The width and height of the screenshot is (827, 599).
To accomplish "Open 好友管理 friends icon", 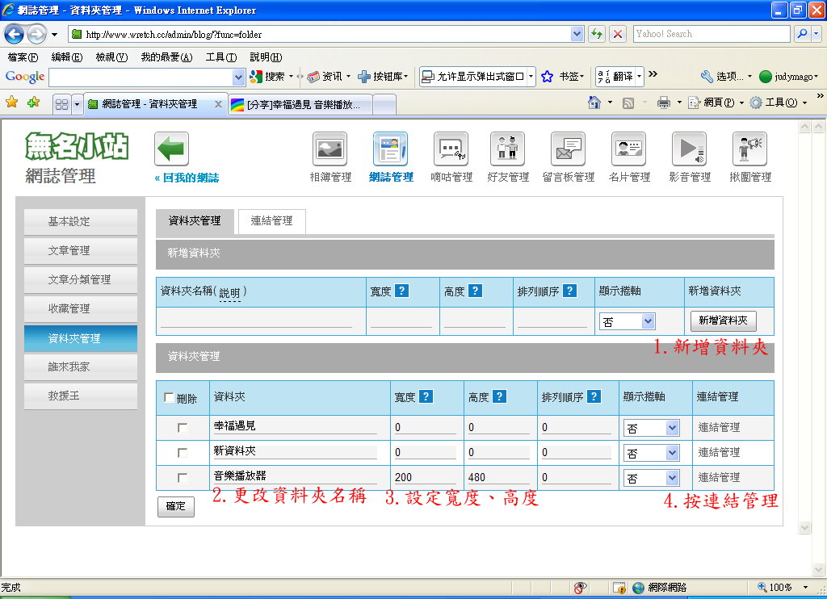I will pyautogui.click(x=507, y=149).
